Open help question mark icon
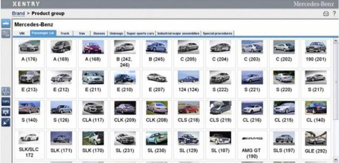Screen dimensions: 339x163 (334, 14)
